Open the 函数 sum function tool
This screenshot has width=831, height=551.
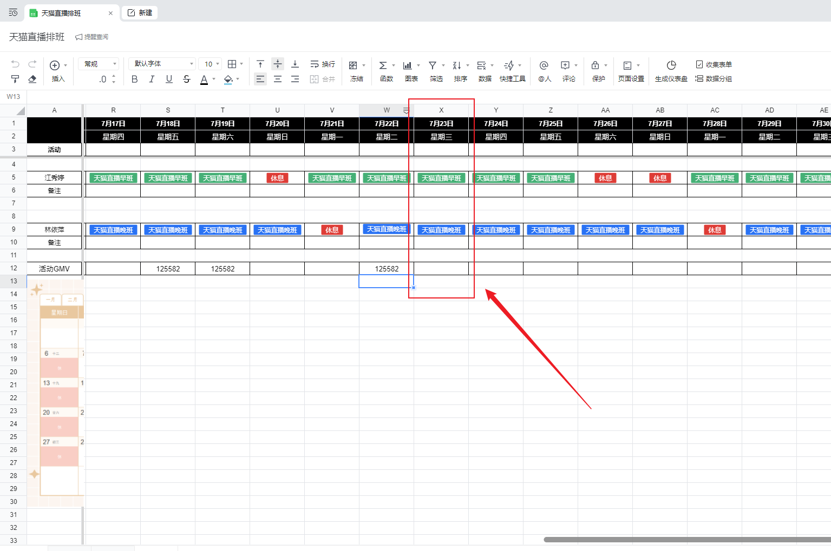383,65
